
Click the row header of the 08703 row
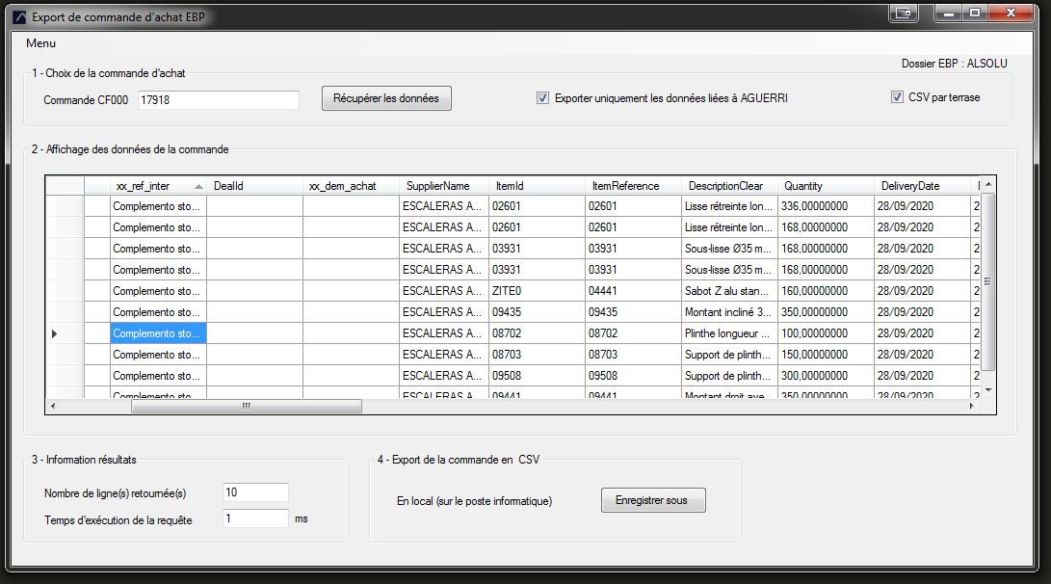[65, 355]
